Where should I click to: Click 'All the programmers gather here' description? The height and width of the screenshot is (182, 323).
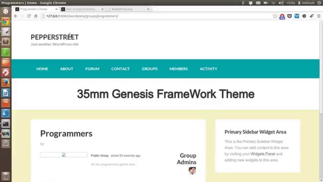point(113,165)
